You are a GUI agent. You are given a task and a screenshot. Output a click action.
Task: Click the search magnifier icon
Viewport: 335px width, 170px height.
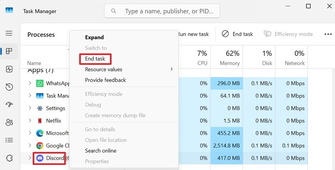coord(114,11)
